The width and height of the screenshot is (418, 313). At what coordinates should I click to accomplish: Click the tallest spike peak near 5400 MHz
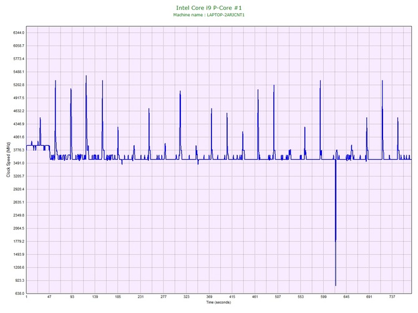pos(86,76)
